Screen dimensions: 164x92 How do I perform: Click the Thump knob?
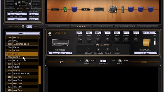pyautogui.click(x=108, y=50)
